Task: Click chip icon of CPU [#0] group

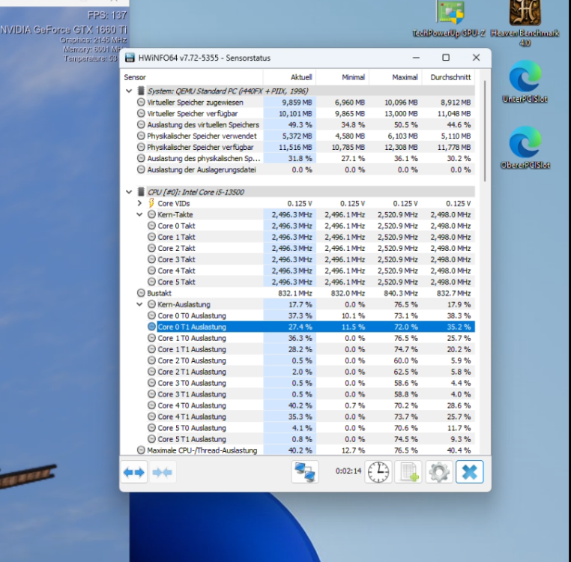Action: tap(141, 192)
